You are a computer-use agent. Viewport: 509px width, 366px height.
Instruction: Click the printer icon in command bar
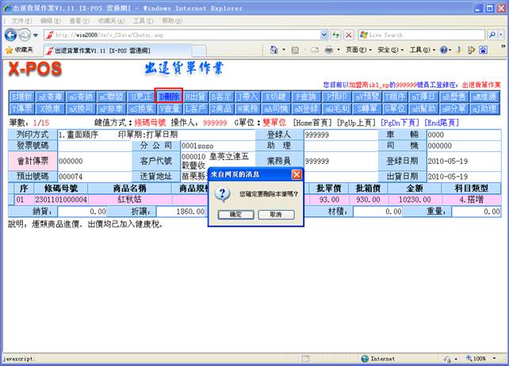pos(329,49)
